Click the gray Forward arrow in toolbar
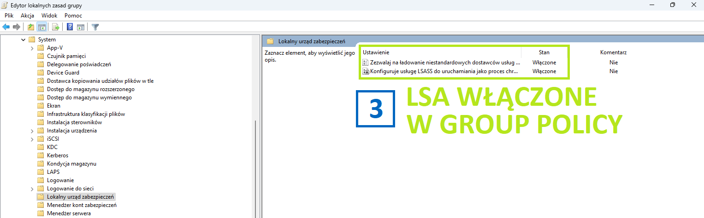The height and width of the screenshot is (218, 704). tap(17, 27)
